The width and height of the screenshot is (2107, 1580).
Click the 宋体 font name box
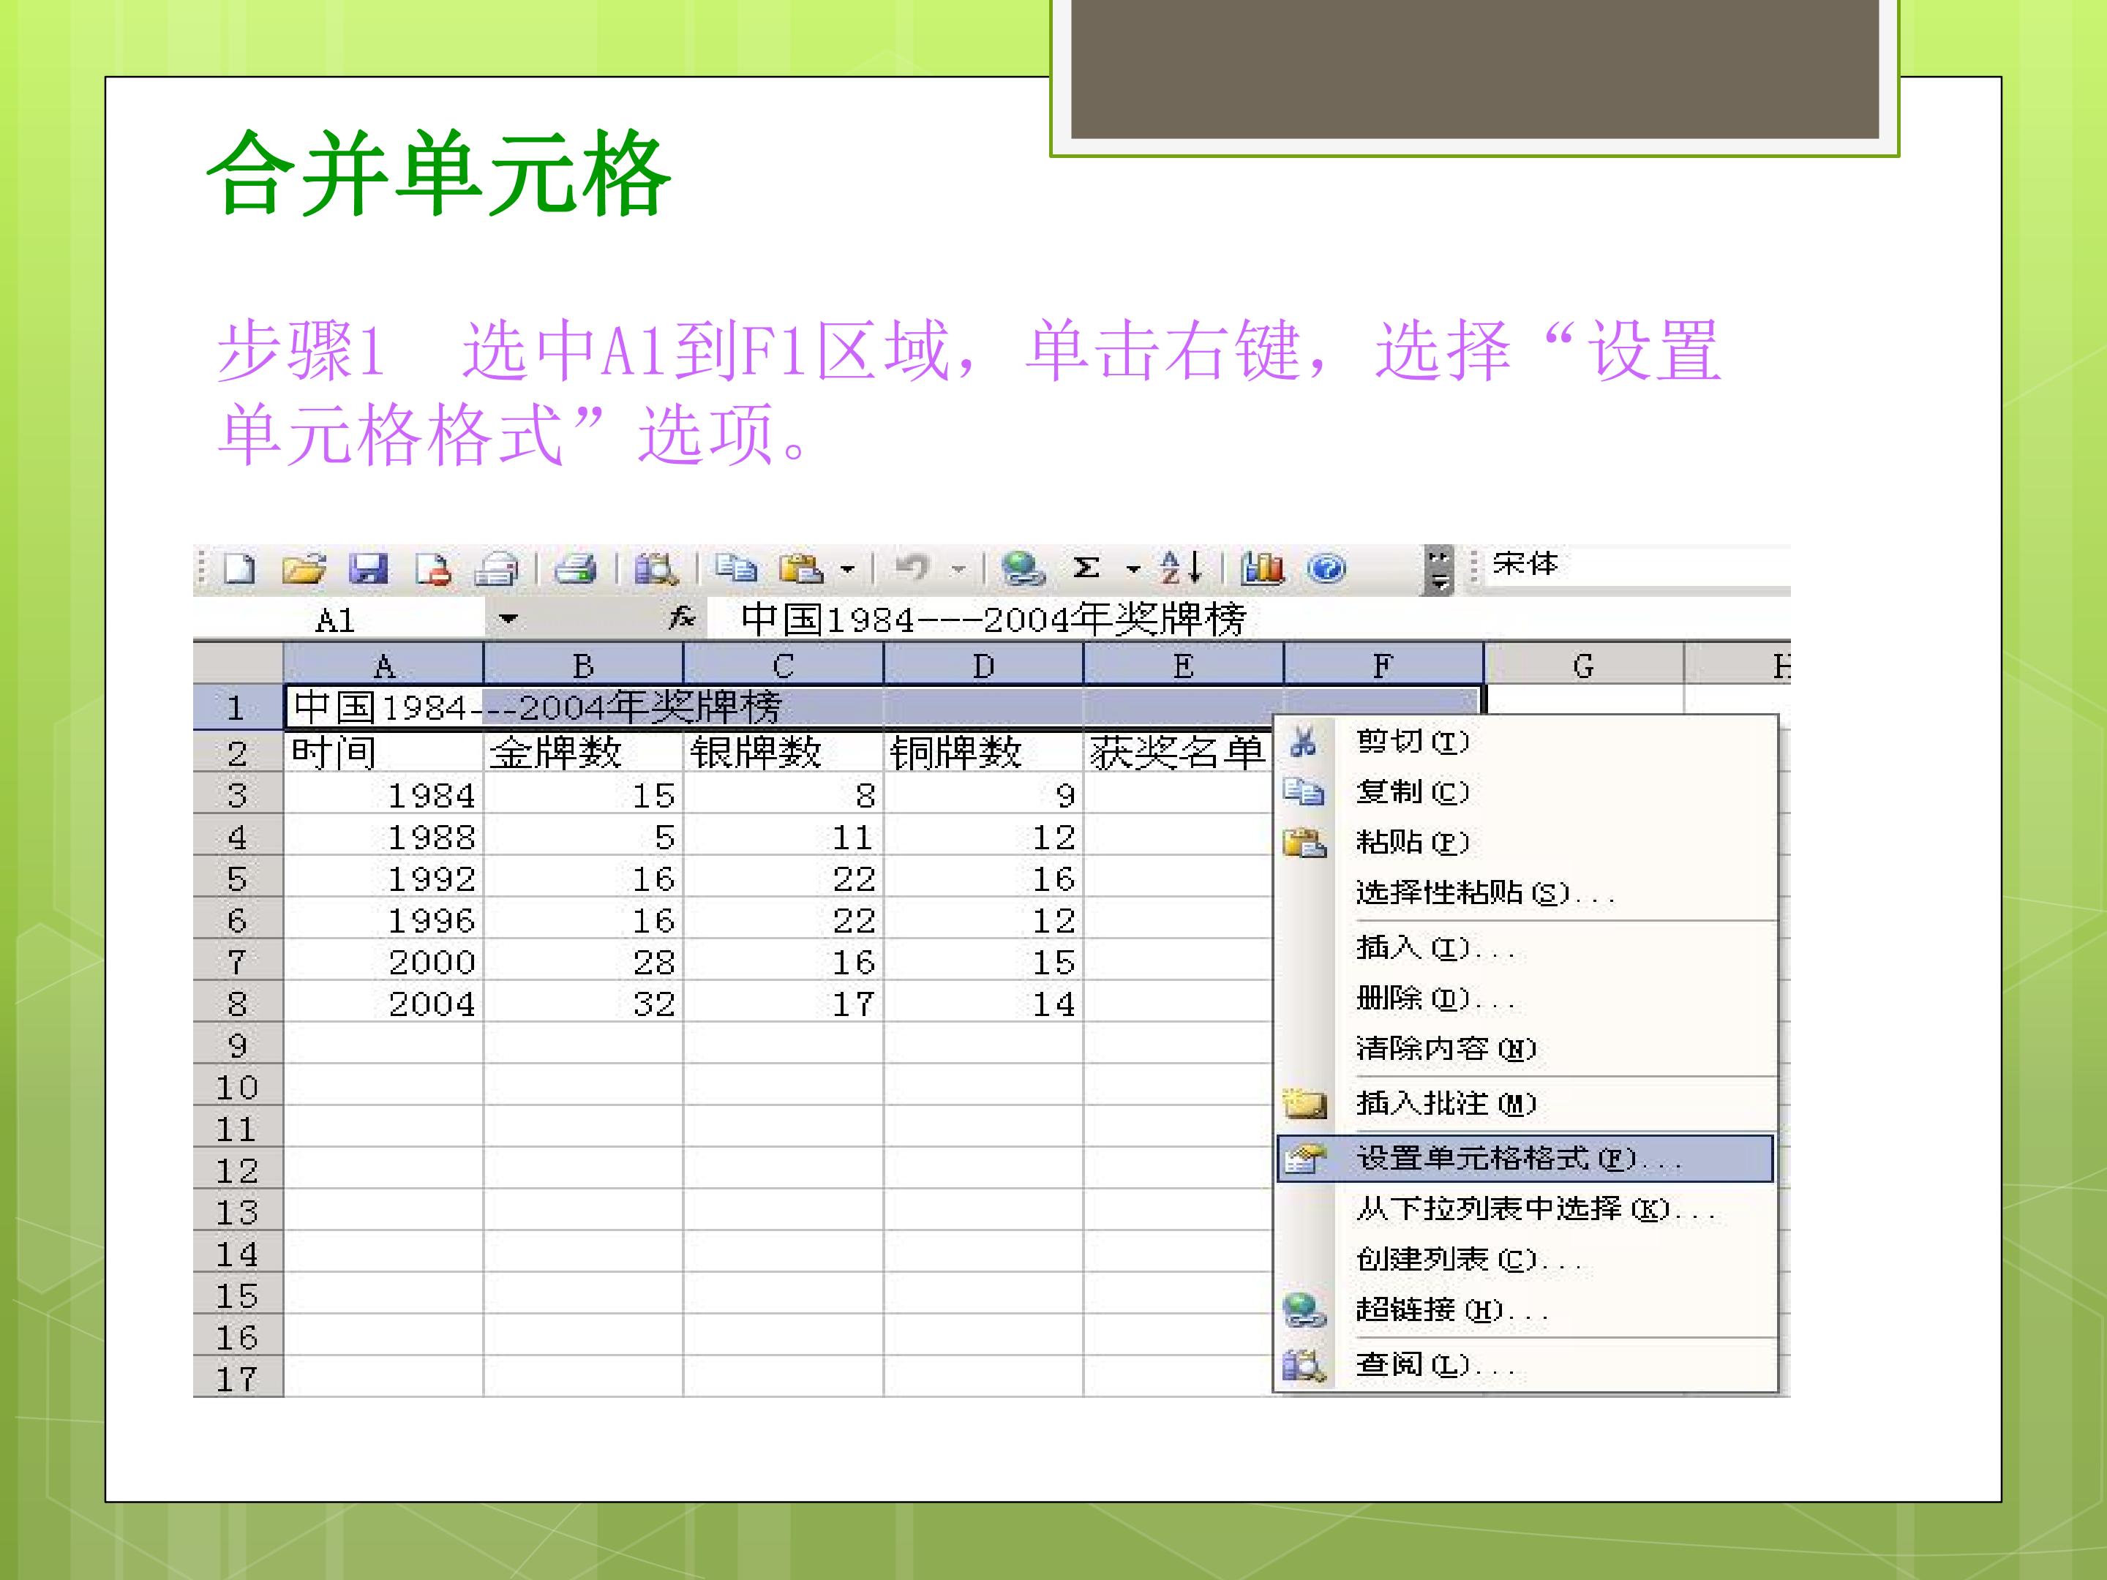[1637, 564]
